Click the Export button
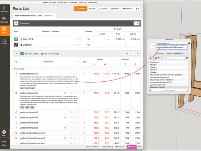This screenshot has width=201, height=151. click(x=104, y=8)
